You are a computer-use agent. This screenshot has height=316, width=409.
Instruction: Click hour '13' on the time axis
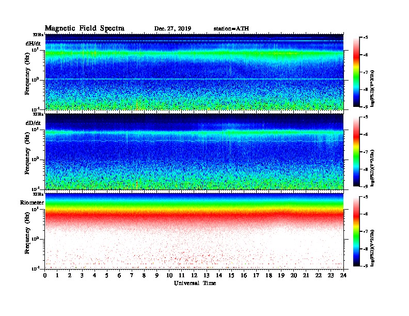coord(207,275)
